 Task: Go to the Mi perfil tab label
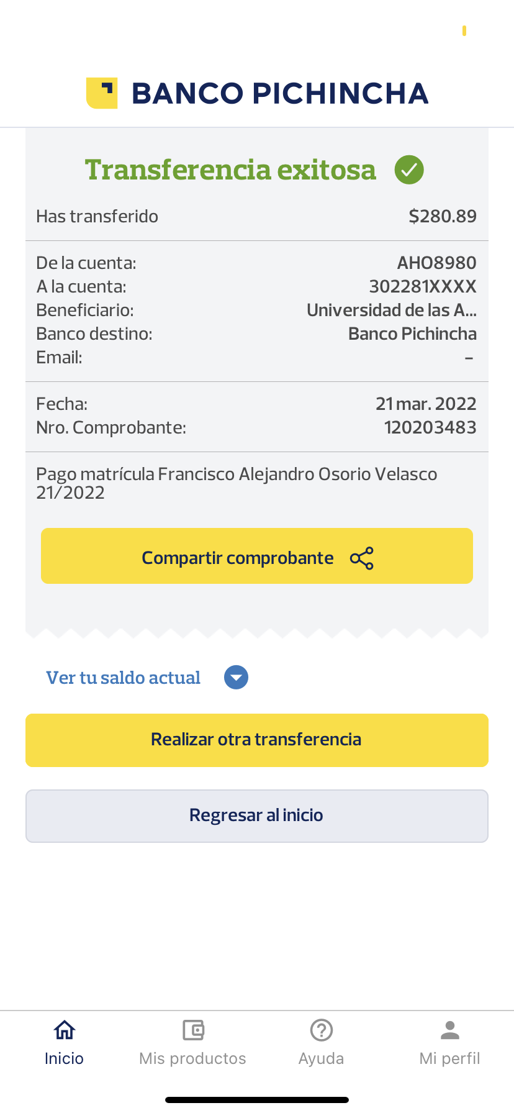coord(450,1058)
